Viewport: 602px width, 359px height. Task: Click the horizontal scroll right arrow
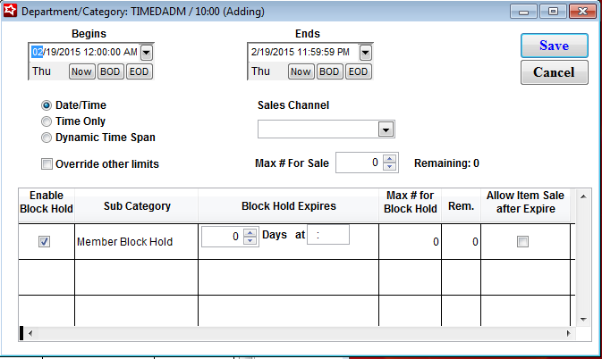[569, 333]
